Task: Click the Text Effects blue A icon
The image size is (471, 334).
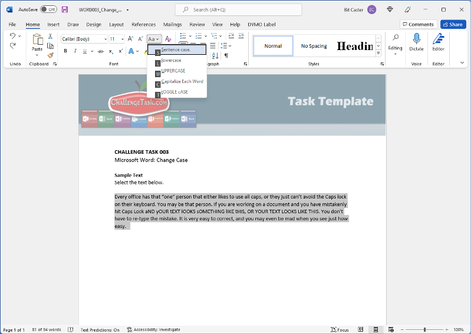Action: coord(131,51)
